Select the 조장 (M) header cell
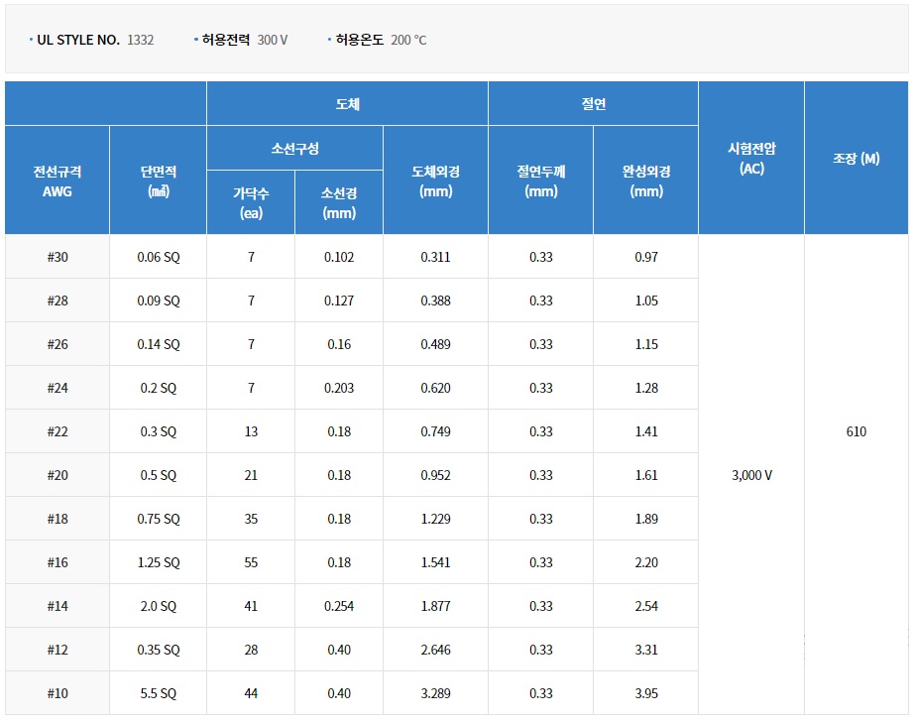Screen dimensions: 914x723 point(856,158)
